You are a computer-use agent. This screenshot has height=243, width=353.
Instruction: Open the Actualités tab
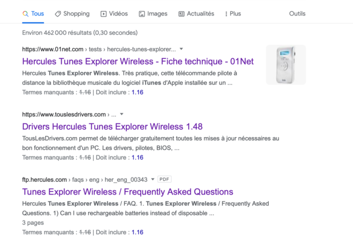(x=196, y=14)
